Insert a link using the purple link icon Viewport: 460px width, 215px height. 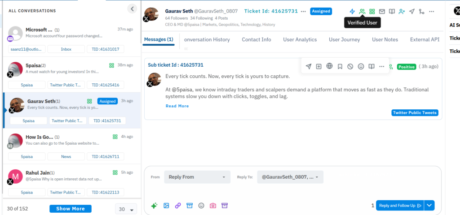[x=178, y=206]
